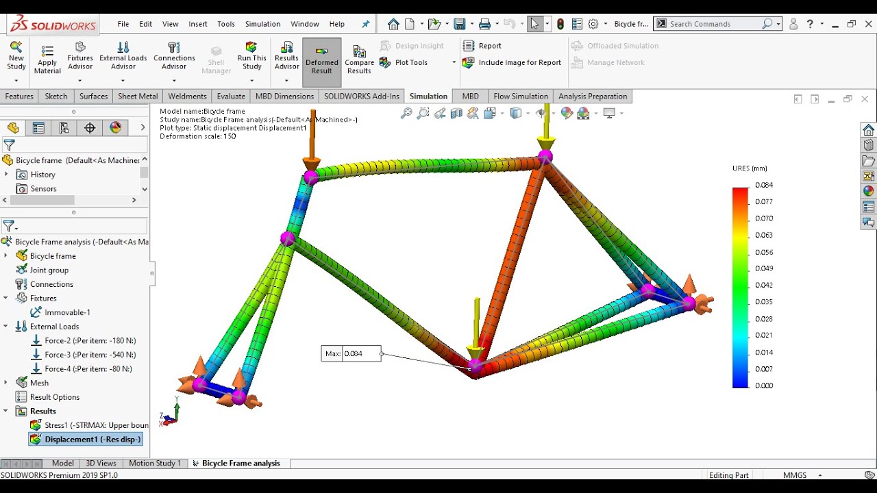877x493 pixels.
Task: Expand the Mesh node
Action: click(6, 383)
